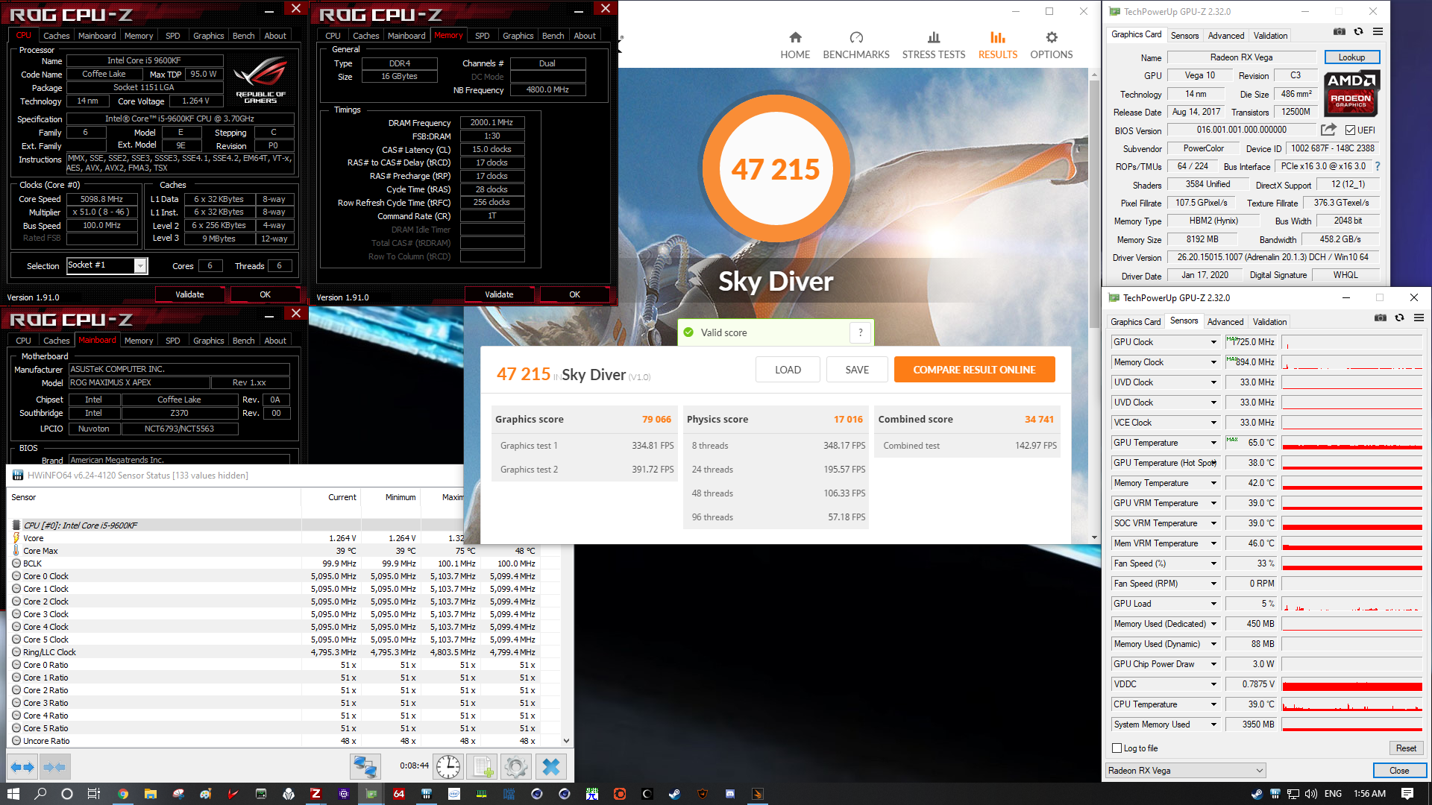Viewport: 1432px width, 805px height.
Task: Open GPU Chip Power Draw dropdown arrow
Action: (1213, 664)
